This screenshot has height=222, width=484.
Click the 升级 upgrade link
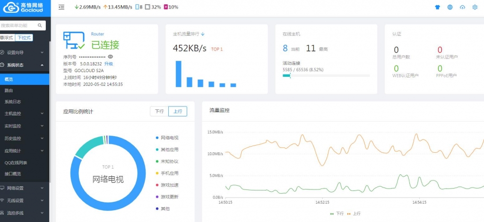(109, 64)
